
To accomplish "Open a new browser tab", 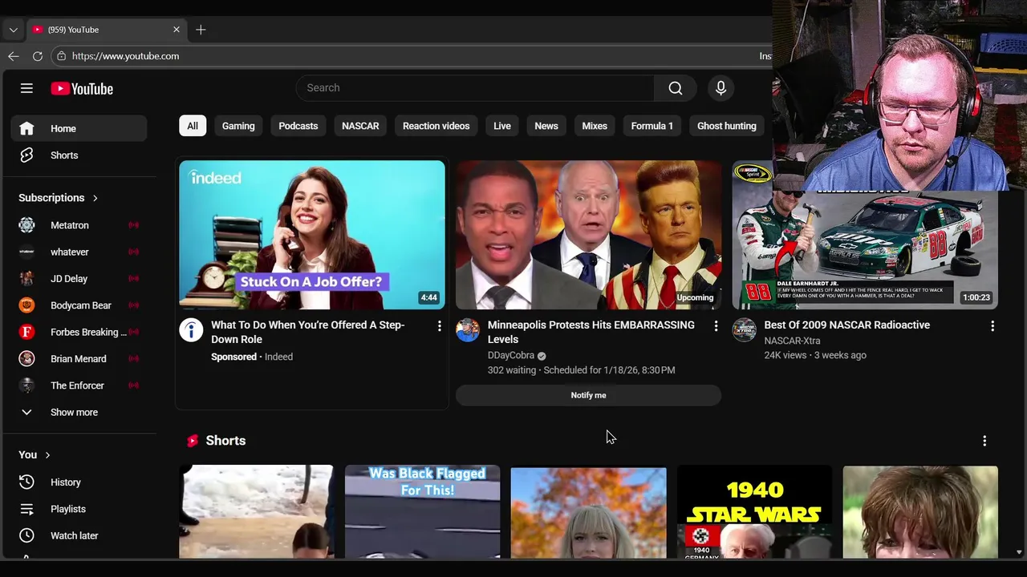I will point(201,30).
